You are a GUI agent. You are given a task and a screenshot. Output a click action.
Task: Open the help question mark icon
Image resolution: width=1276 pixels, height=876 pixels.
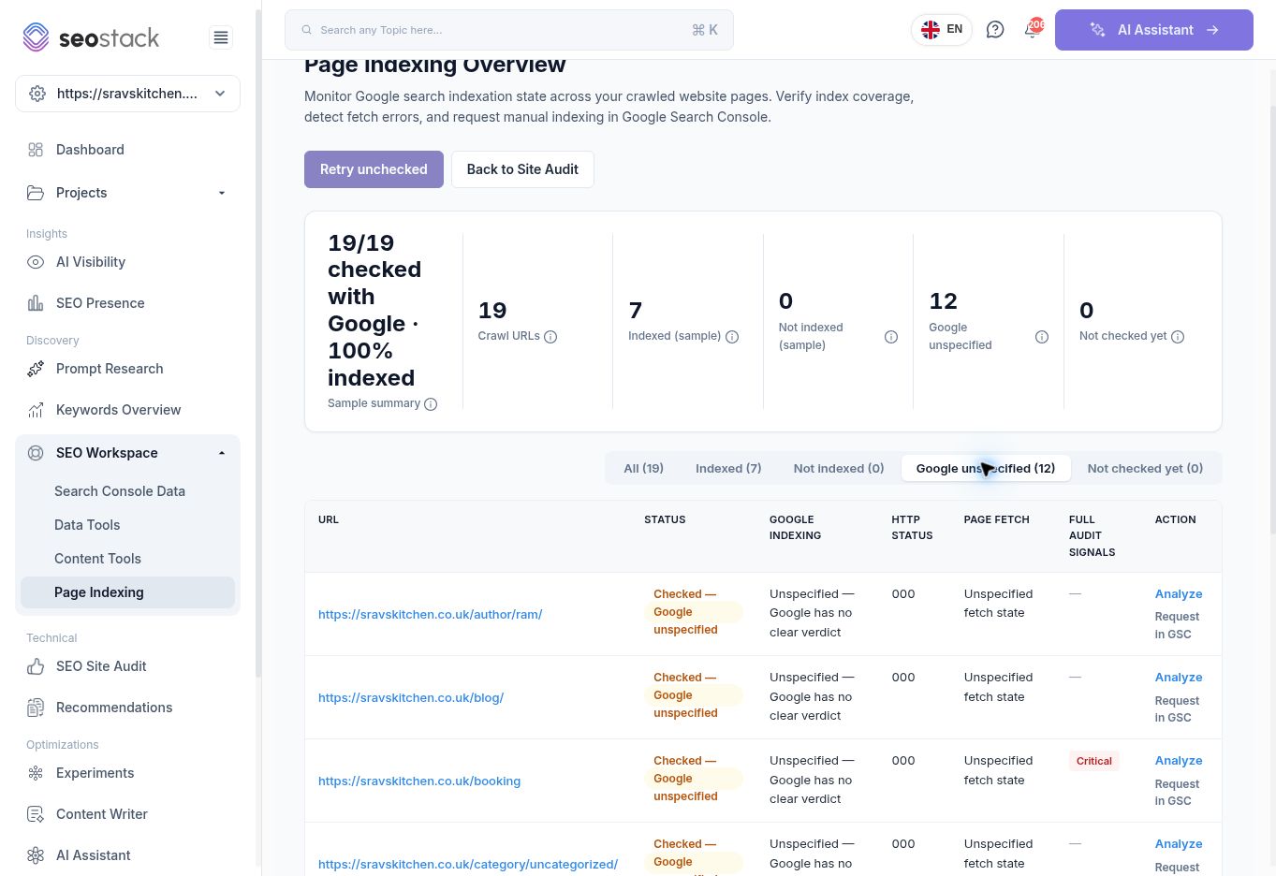click(x=995, y=30)
